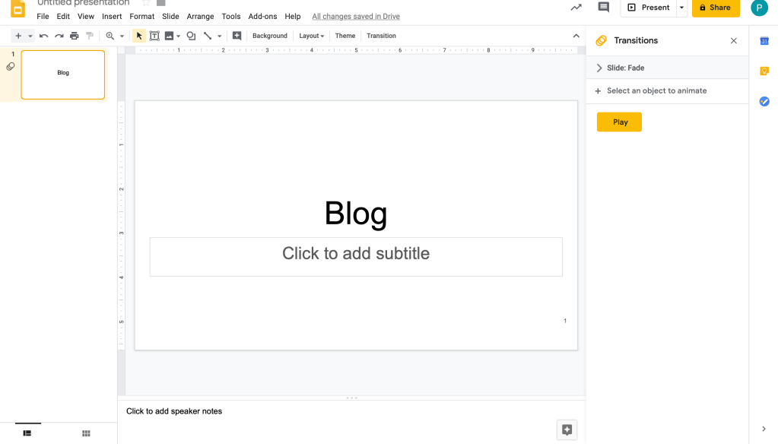Click the print icon
Screen dimensions: 778x444
[x=74, y=36]
